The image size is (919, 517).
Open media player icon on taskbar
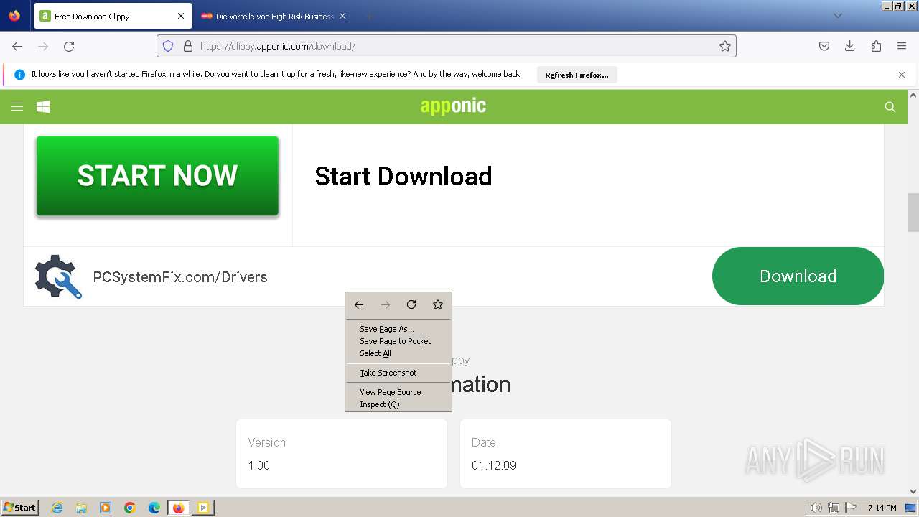(x=106, y=508)
